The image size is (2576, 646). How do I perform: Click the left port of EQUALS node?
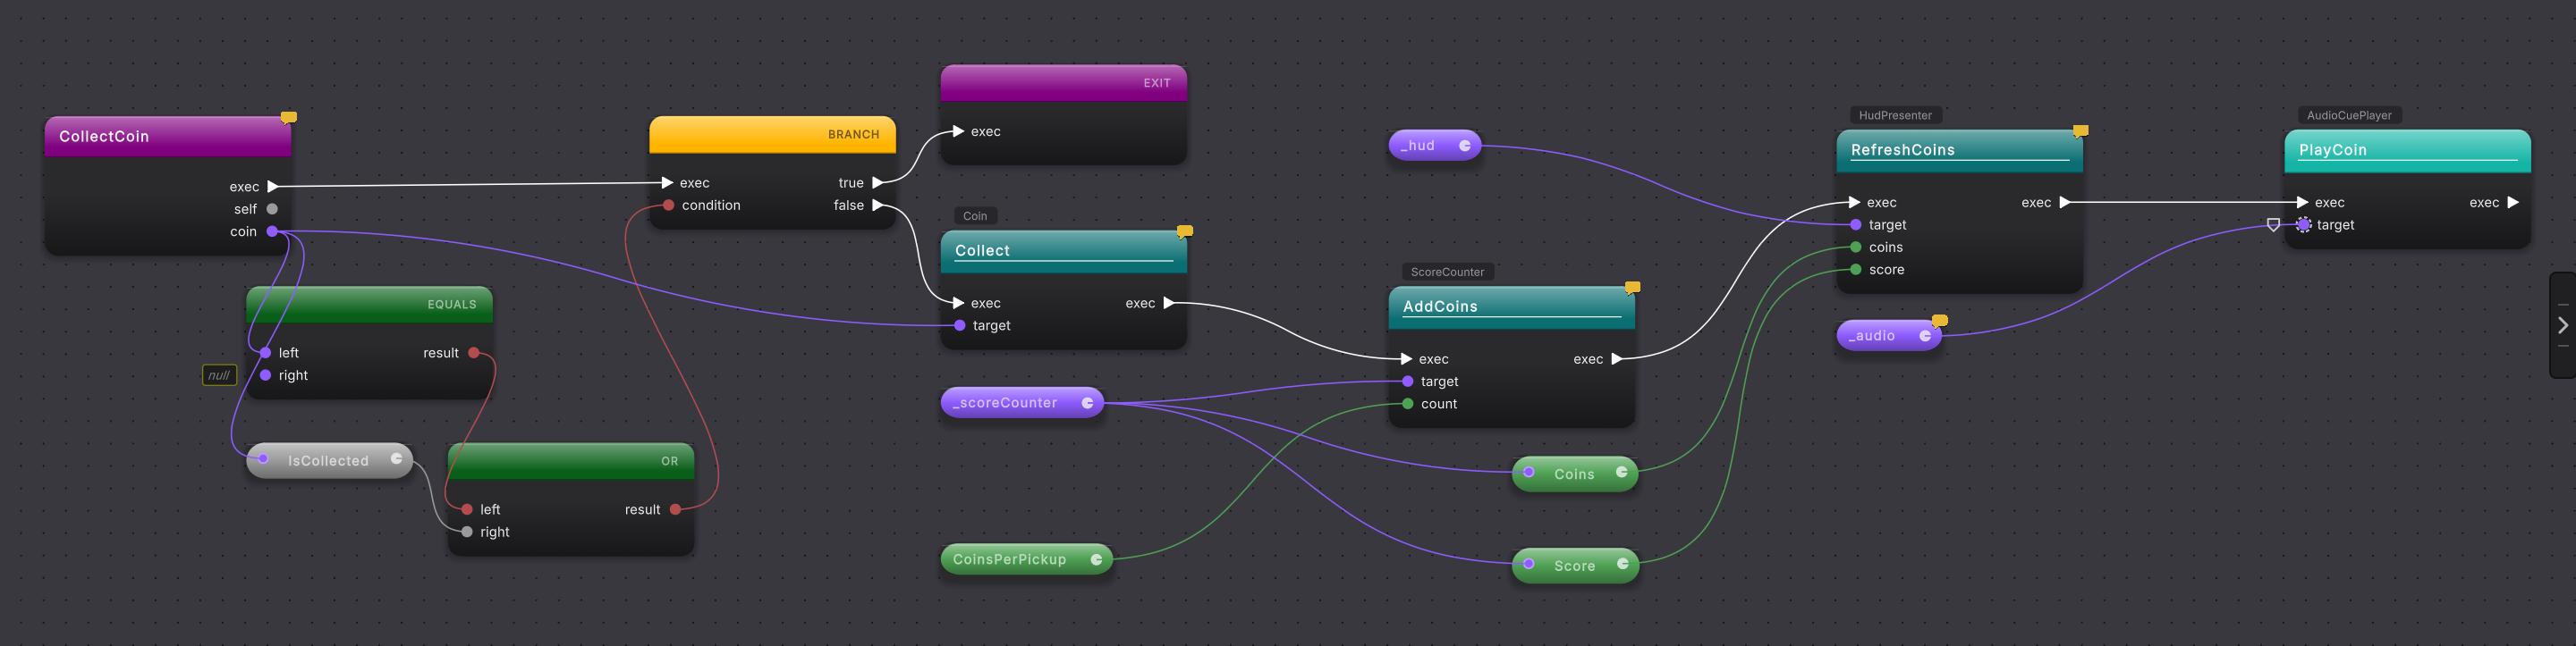point(265,354)
